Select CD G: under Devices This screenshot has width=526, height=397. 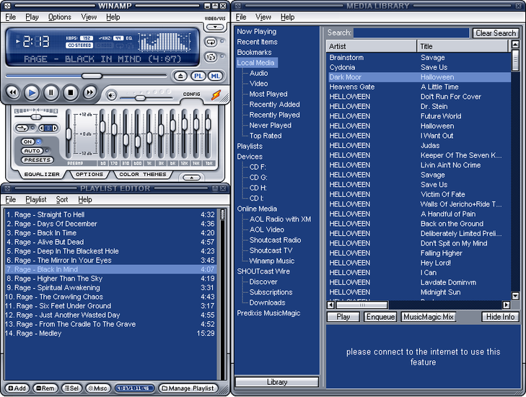[258, 177]
